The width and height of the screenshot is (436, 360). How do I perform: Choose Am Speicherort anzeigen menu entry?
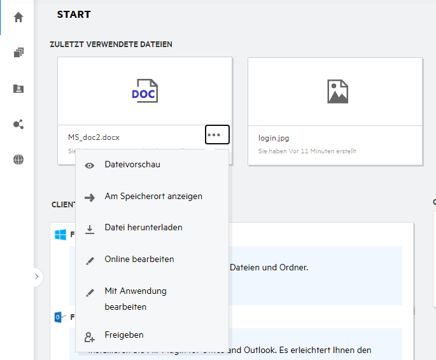[153, 197]
